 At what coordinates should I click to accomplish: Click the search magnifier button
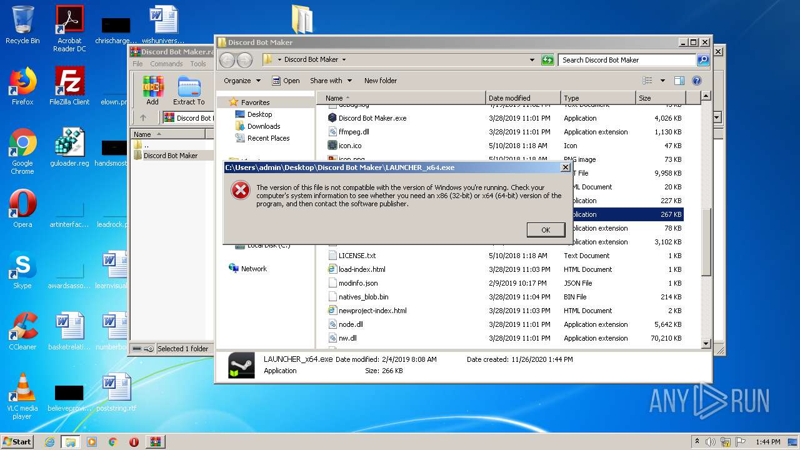coord(703,60)
